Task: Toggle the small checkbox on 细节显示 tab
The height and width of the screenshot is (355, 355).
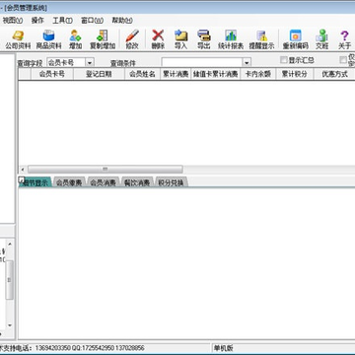Action: pos(22,179)
